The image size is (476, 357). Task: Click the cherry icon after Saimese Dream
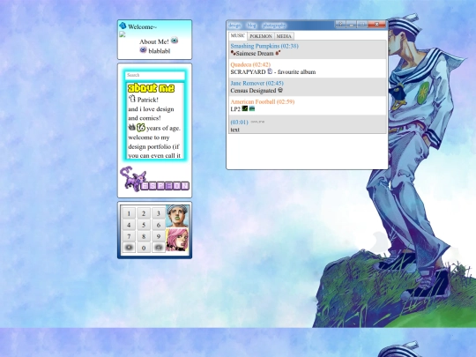coord(278,53)
